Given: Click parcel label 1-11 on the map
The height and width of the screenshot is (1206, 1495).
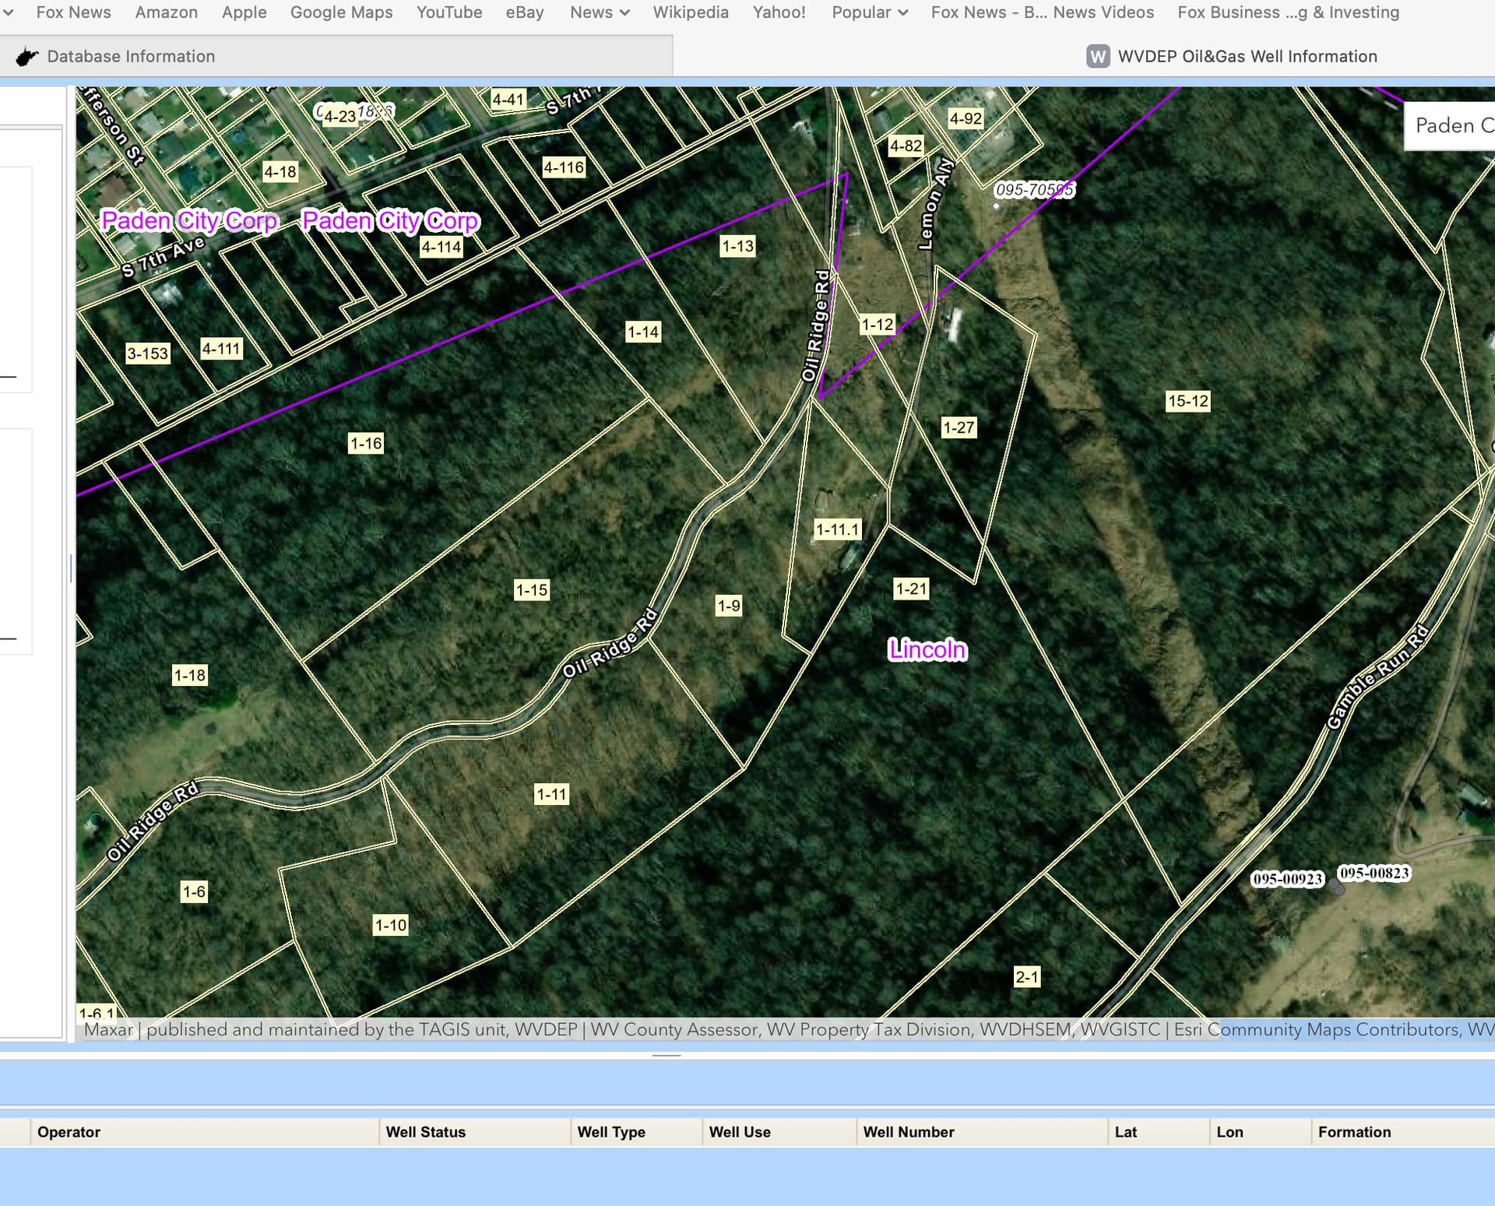Looking at the screenshot, I should (x=552, y=794).
